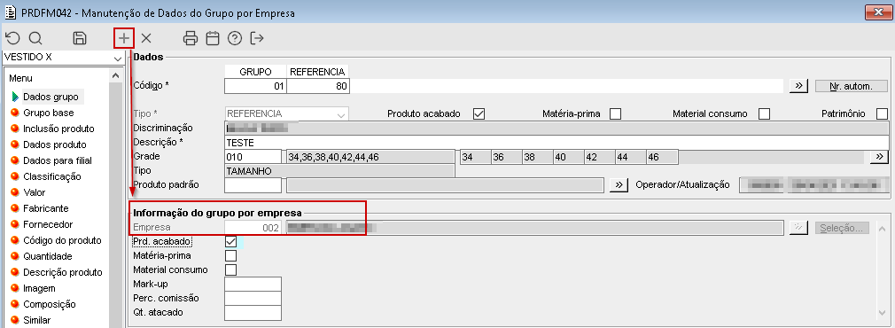Click the undo/refresh arrow toolbar icon
Viewport: 895px width, 328px height.
tap(12, 38)
